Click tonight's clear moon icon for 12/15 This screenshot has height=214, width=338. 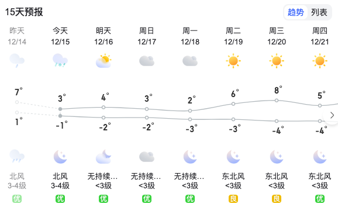pyautogui.click(x=60, y=157)
